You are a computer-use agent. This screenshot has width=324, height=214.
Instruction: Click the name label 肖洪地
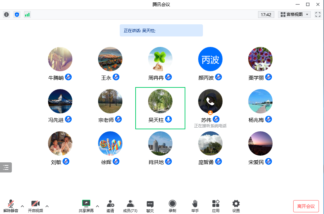point(156,162)
